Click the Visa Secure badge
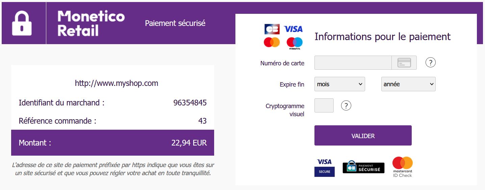 point(325,167)
